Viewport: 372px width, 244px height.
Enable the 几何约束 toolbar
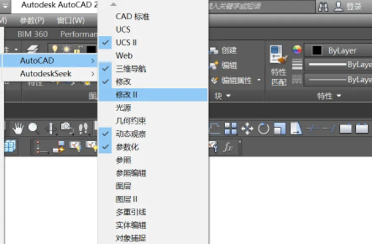pos(153,121)
